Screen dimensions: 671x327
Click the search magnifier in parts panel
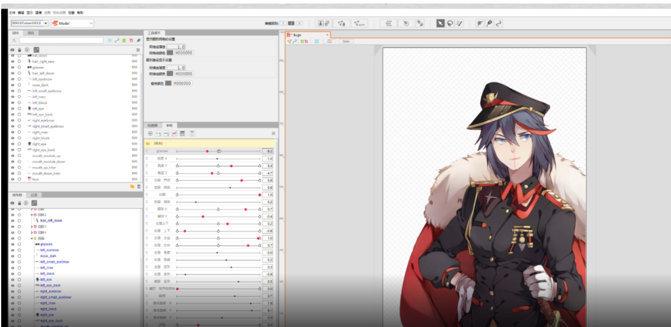pos(14,40)
